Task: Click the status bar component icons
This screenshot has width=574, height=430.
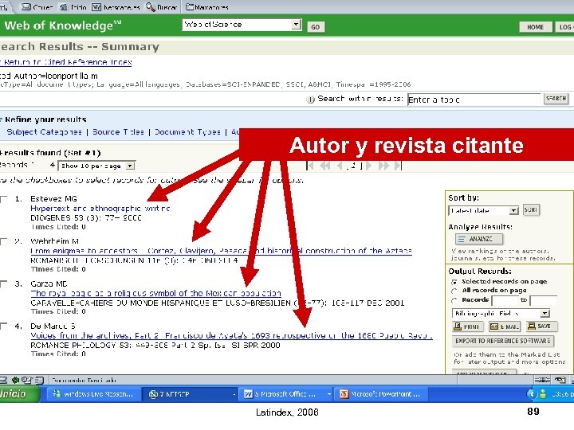Action: click(22, 380)
